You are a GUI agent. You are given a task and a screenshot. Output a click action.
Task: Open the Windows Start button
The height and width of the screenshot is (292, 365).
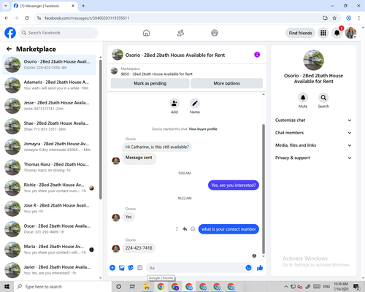coord(7,287)
